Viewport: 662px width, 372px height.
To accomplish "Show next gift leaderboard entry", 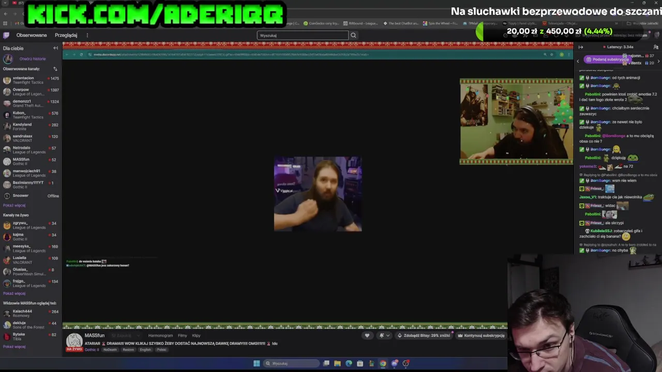I will (658, 61).
